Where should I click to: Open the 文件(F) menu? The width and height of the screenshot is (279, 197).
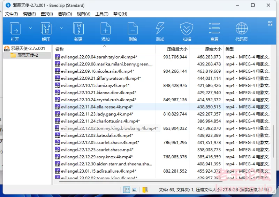pos(12,14)
